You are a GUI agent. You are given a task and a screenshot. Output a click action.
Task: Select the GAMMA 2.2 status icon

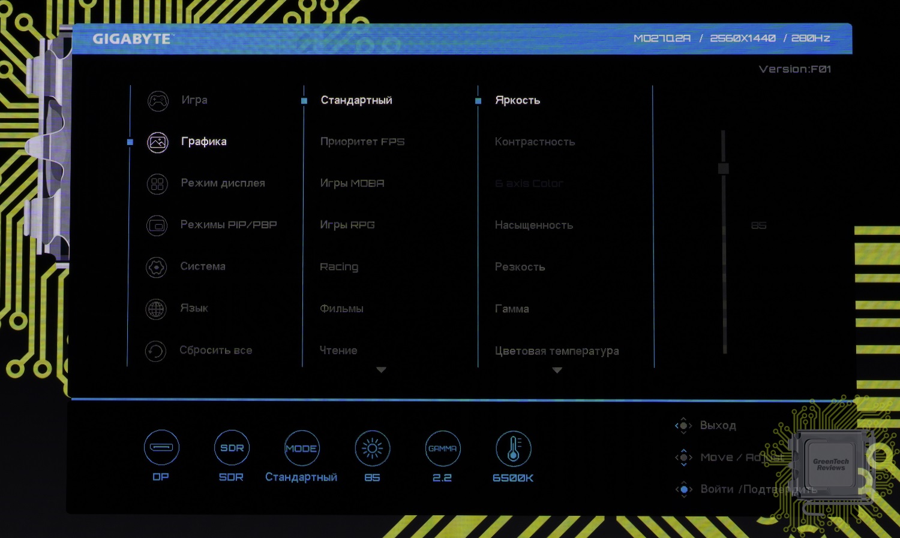tap(443, 449)
